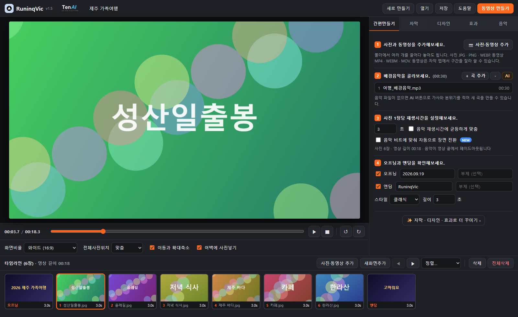
Task: Open the 정렬 sort dropdown
Action: 441,263
